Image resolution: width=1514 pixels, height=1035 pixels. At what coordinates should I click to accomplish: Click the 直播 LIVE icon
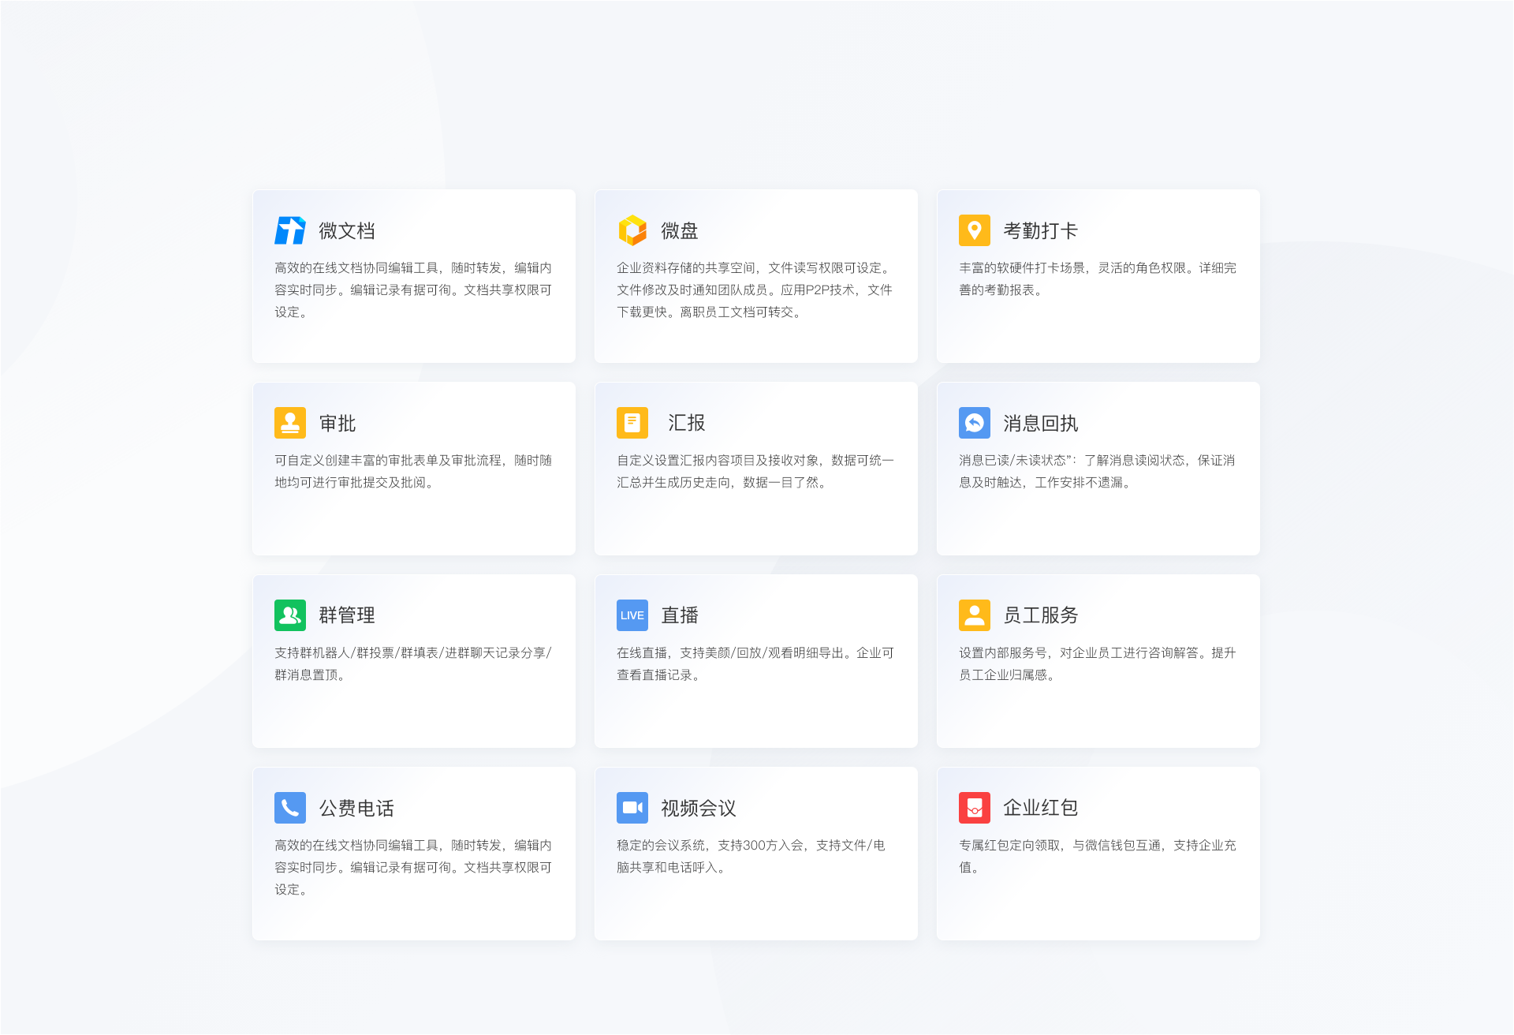[632, 615]
